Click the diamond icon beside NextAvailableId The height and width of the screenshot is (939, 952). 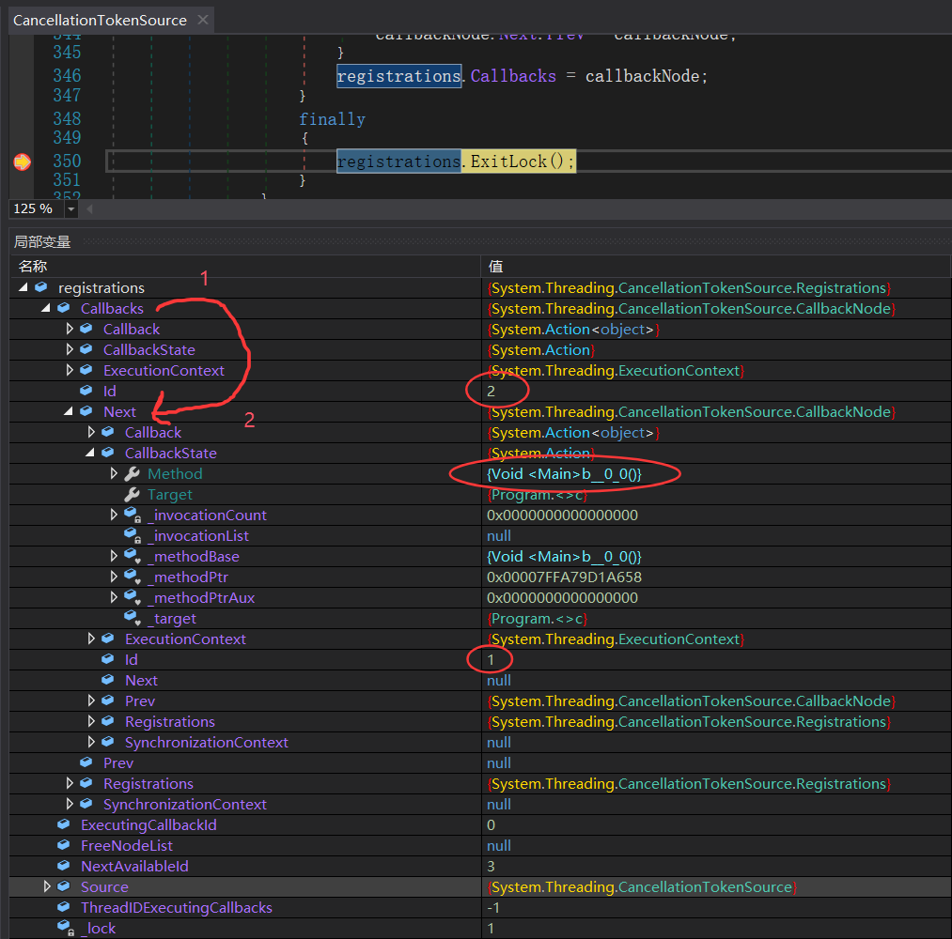click(62, 866)
